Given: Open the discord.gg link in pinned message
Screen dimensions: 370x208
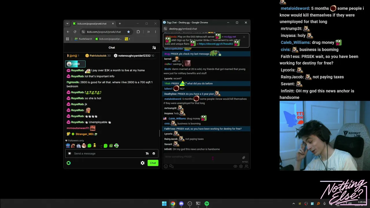Looking at the screenshot, I should [216, 44].
